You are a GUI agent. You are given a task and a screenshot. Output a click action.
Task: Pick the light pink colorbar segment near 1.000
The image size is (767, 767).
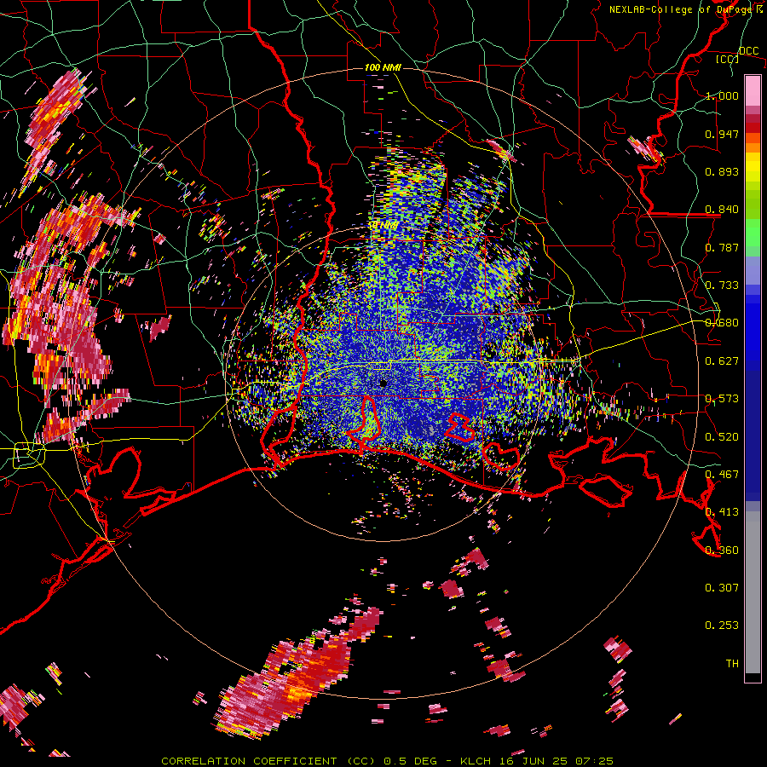(753, 90)
